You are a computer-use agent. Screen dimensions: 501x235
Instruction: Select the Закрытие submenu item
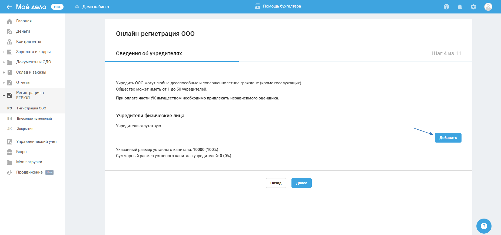[x=25, y=129]
